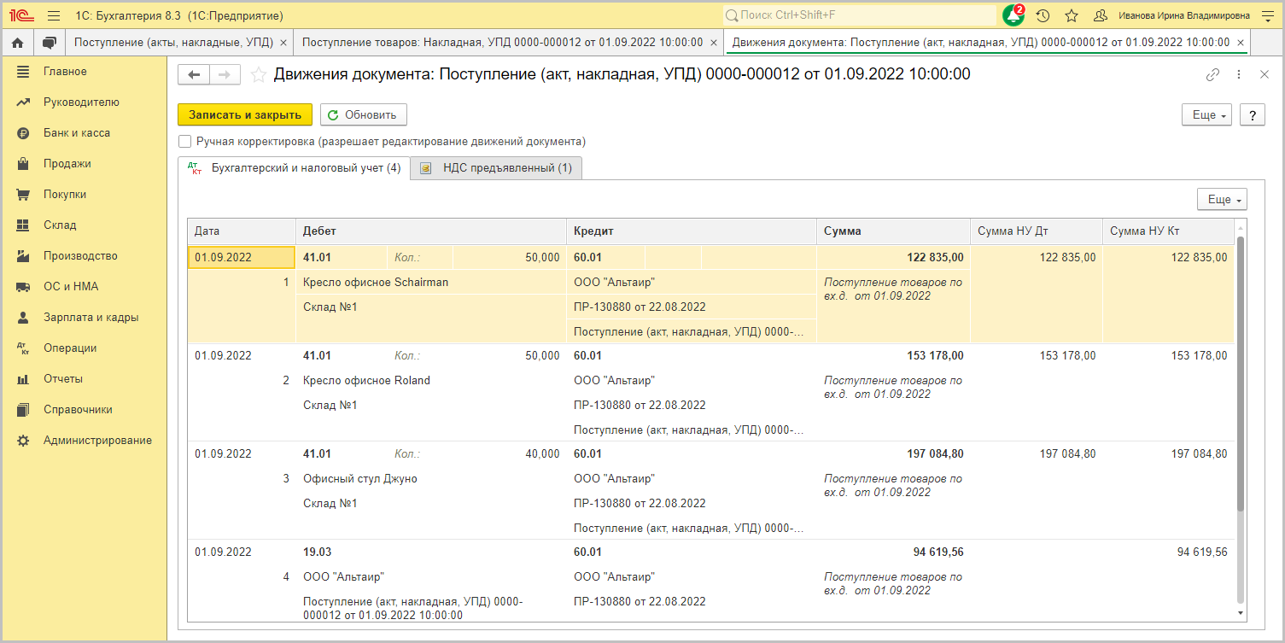
Task: Click the user icon near Иванова
Action: coord(1101,15)
